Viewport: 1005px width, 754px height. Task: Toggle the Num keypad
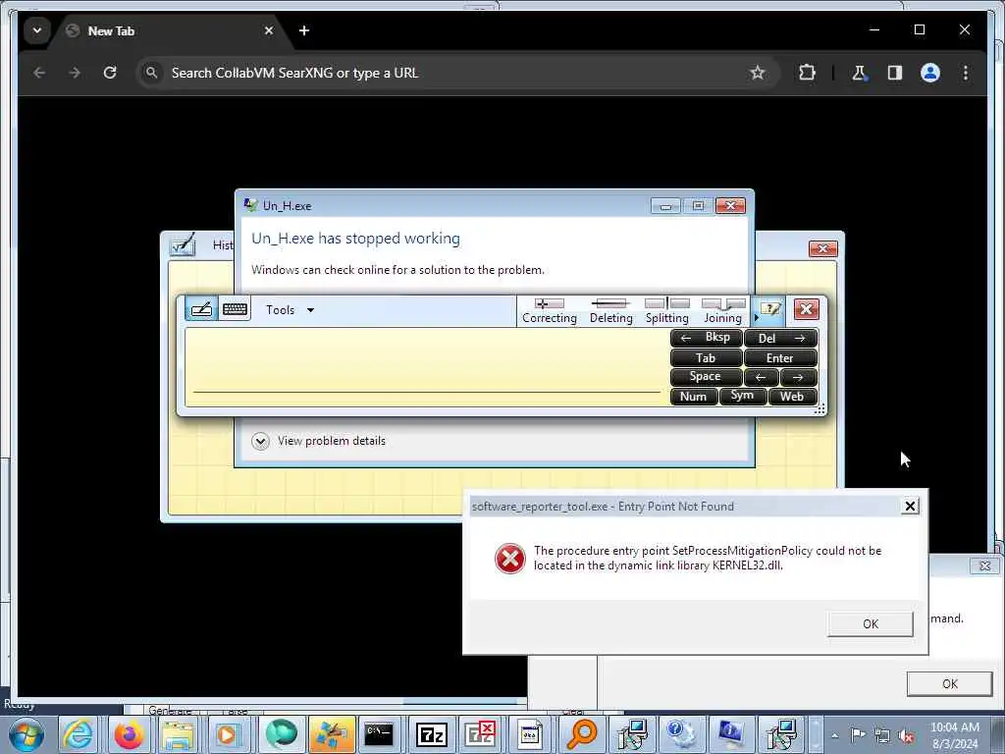point(694,397)
